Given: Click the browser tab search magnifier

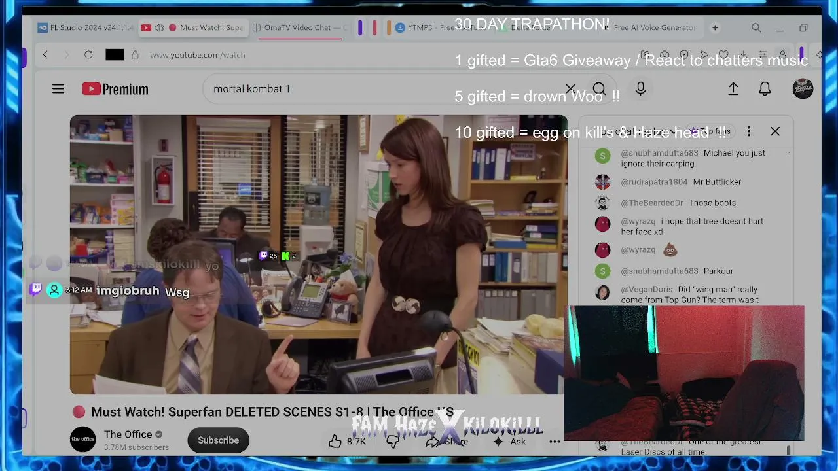Looking at the screenshot, I should 756,27.
